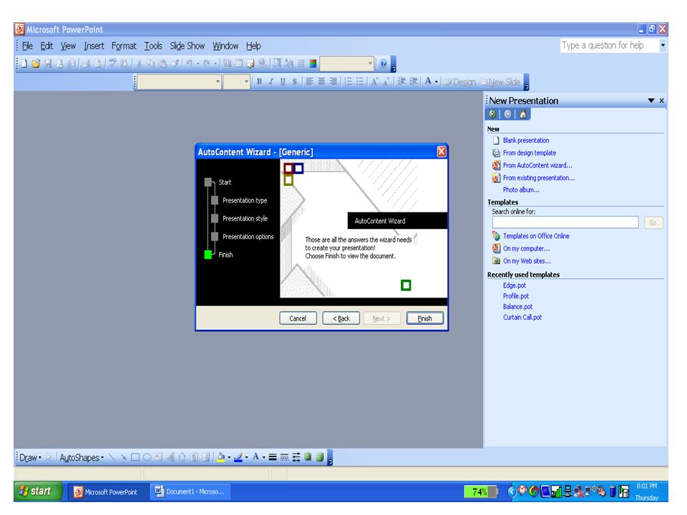Toggle Center alignment button
Screen dimensions: 687x515
coord(321,82)
